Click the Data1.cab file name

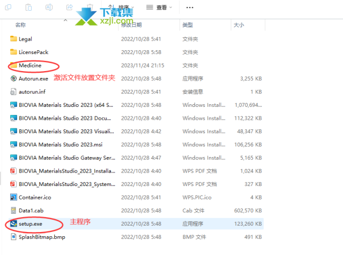(31, 211)
